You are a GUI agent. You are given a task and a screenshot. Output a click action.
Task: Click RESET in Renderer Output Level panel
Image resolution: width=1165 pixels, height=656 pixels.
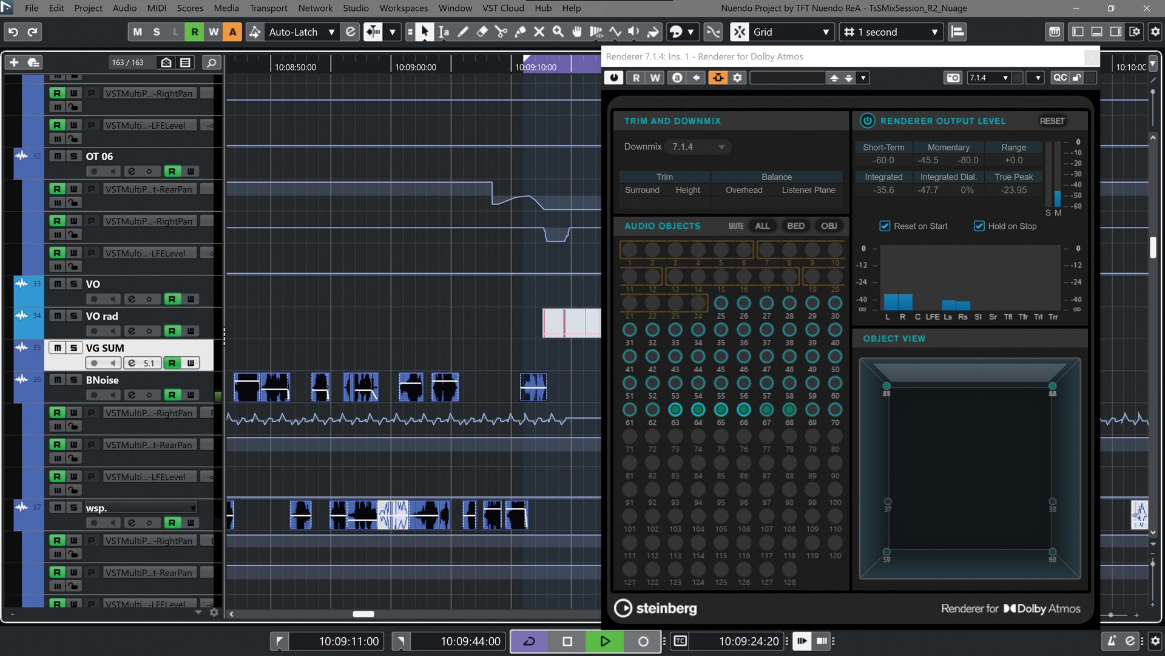pos(1052,121)
